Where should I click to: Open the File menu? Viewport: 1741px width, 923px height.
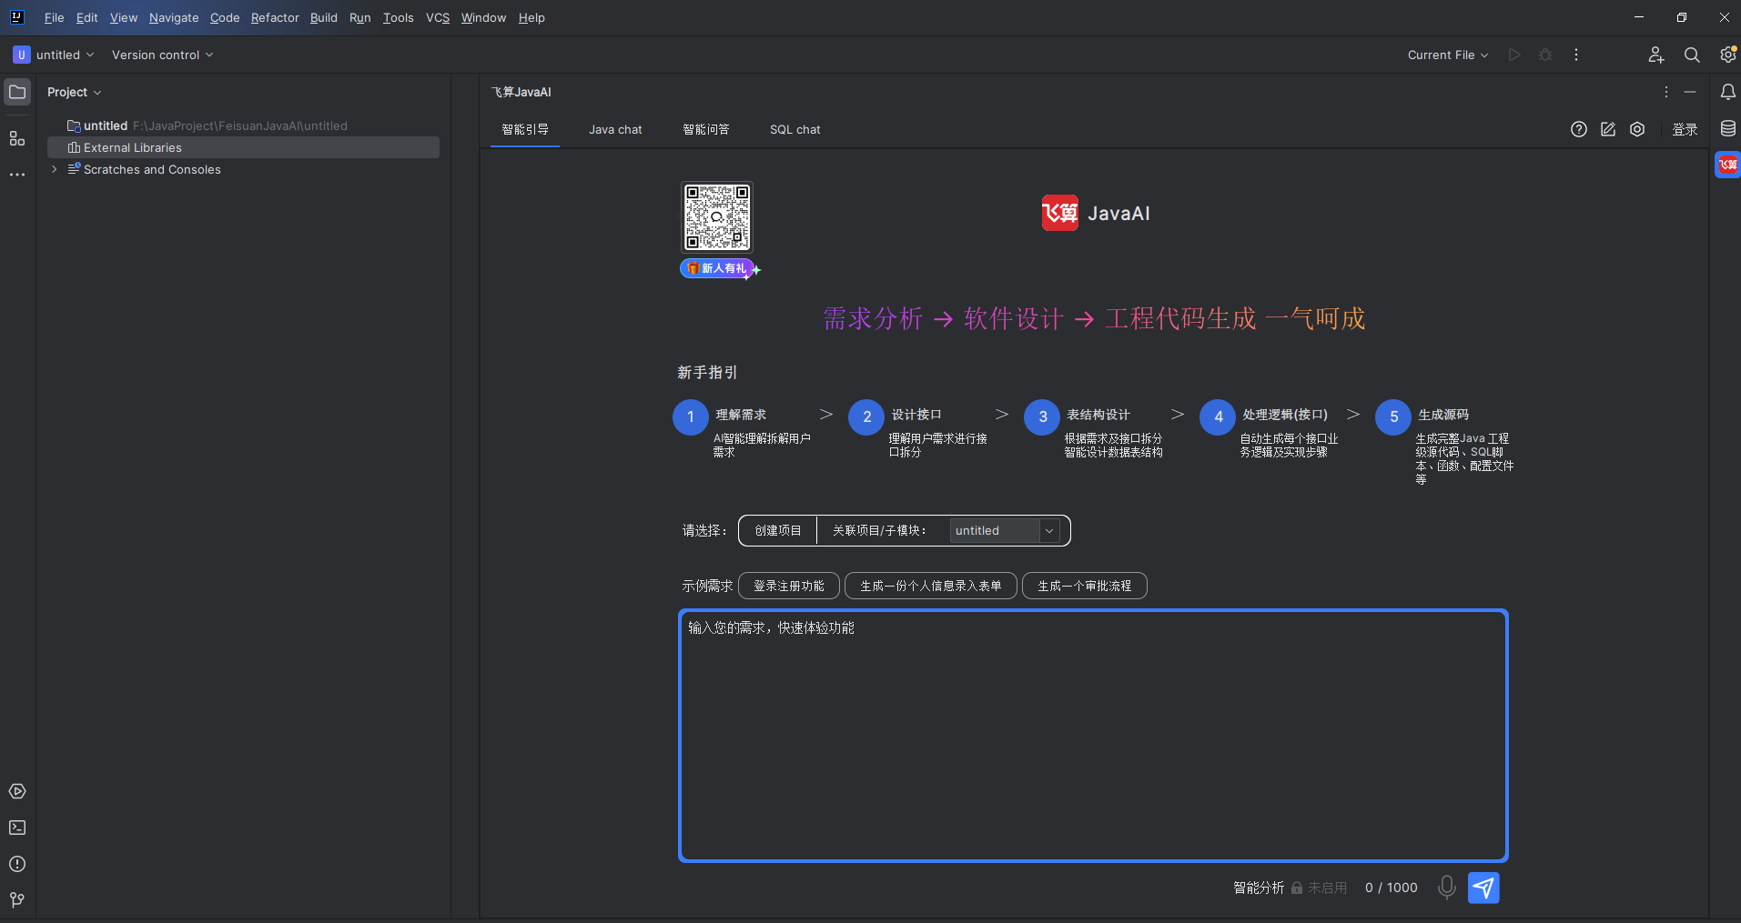click(x=54, y=17)
